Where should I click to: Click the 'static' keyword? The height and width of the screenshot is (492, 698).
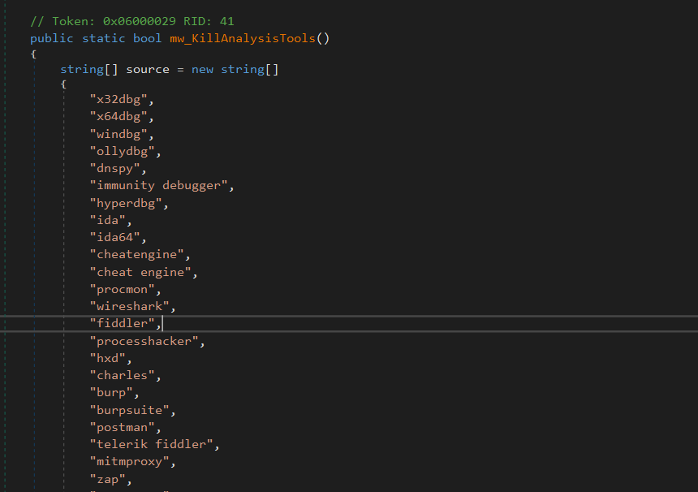(x=103, y=38)
